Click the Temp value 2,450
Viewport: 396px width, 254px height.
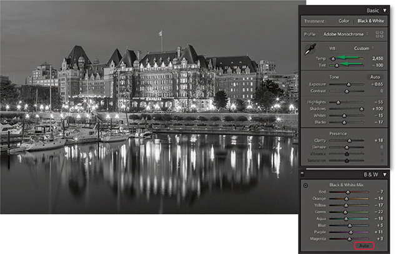(x=377, y=59)
